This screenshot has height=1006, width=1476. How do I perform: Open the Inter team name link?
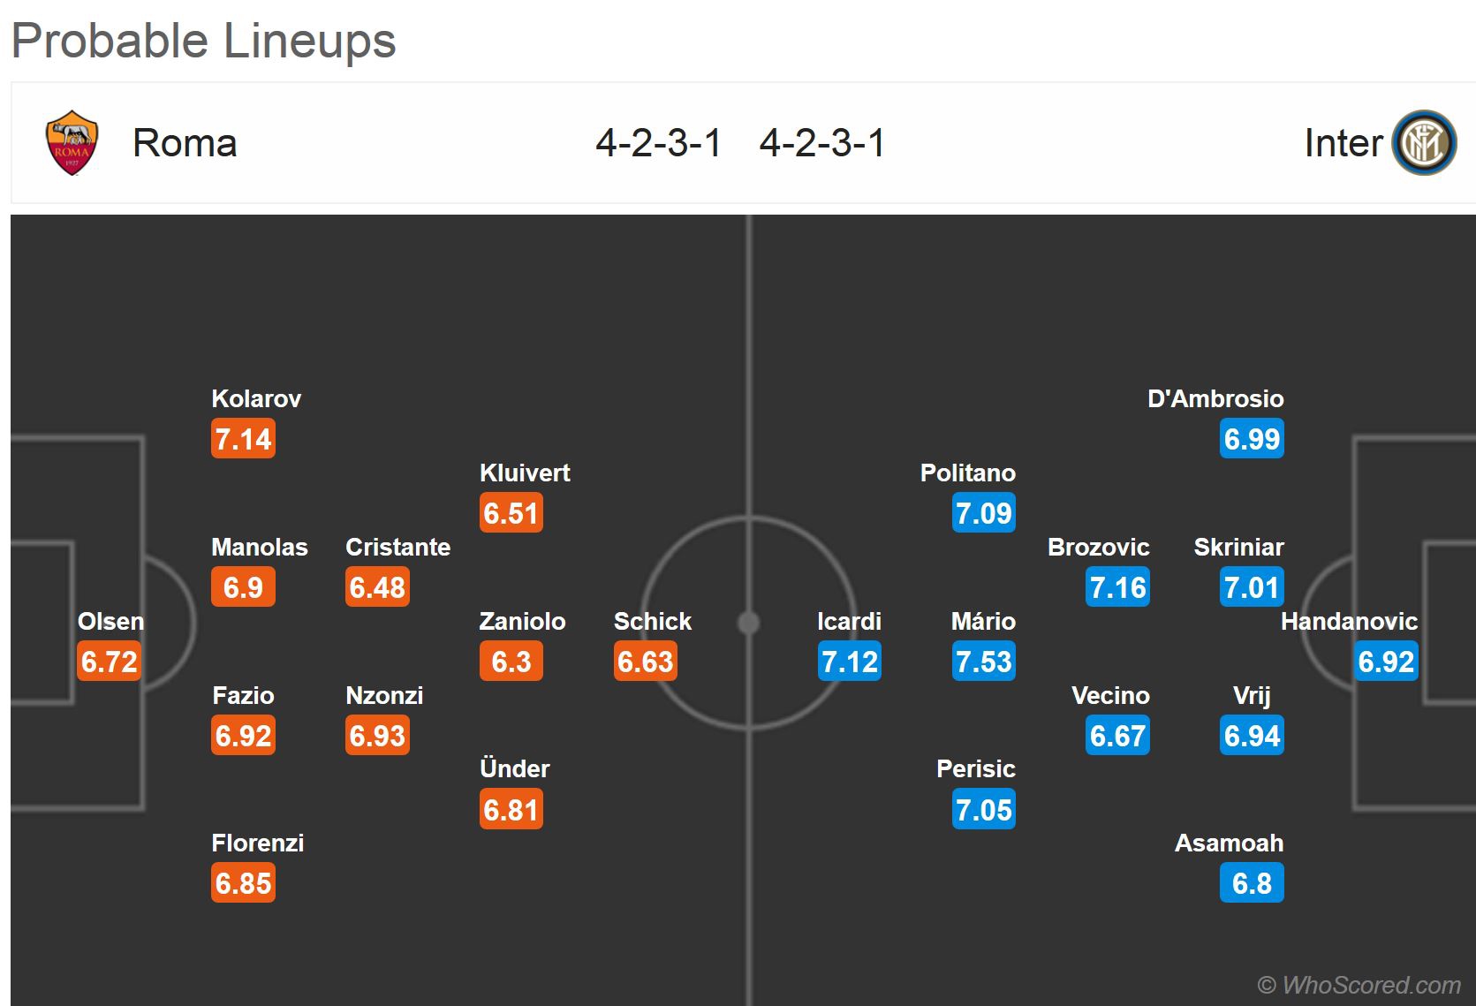(x=1343, y=143)
